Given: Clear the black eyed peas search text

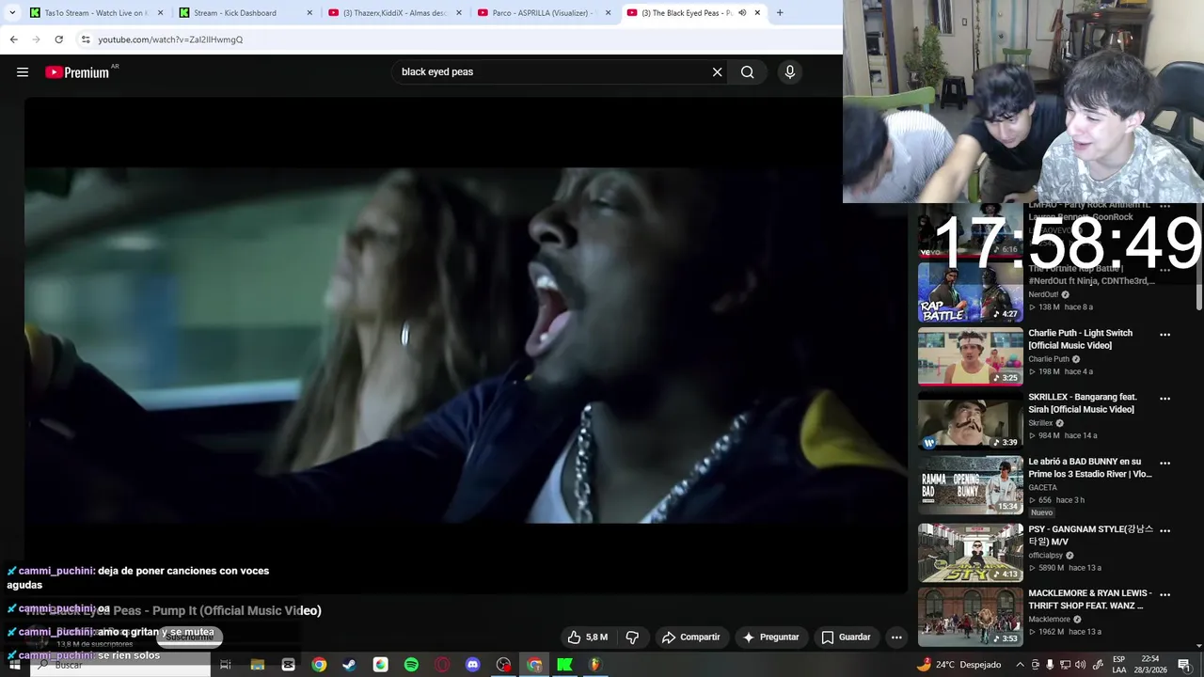Looking at the screenshot, I should [717, 72].
